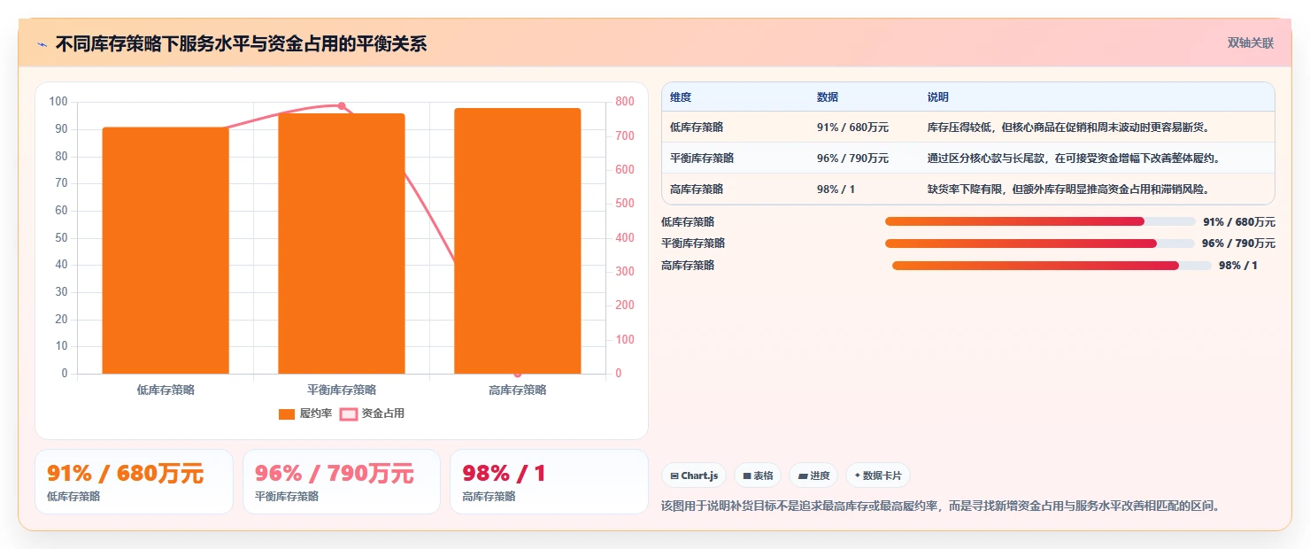
Task: Click the 资金占用 line point at zero
Action: [x=518, y=374]
